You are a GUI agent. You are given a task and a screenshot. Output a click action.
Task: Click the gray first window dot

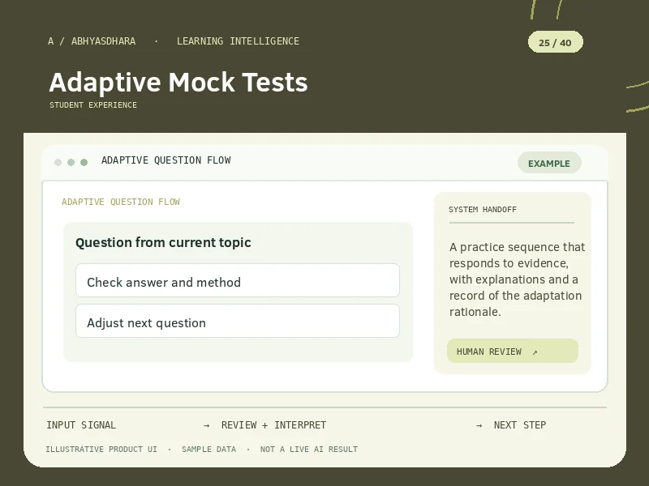coord(58,162)
